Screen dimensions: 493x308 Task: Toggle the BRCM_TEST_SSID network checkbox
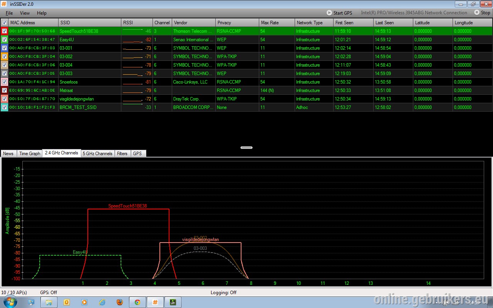[4, 107]
